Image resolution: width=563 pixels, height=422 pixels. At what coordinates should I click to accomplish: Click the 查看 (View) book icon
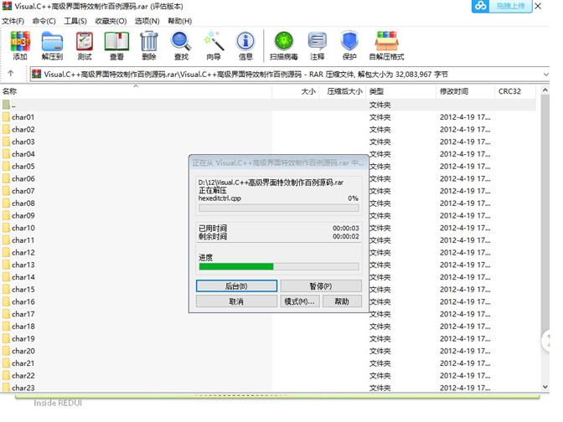pyautogui.click(x=116, y=42)
